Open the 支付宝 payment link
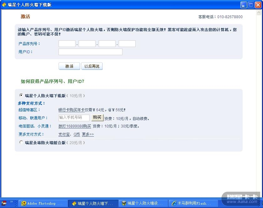Image resolution: width=263 pixels, height=208 pixels. (x=64, y=134)
